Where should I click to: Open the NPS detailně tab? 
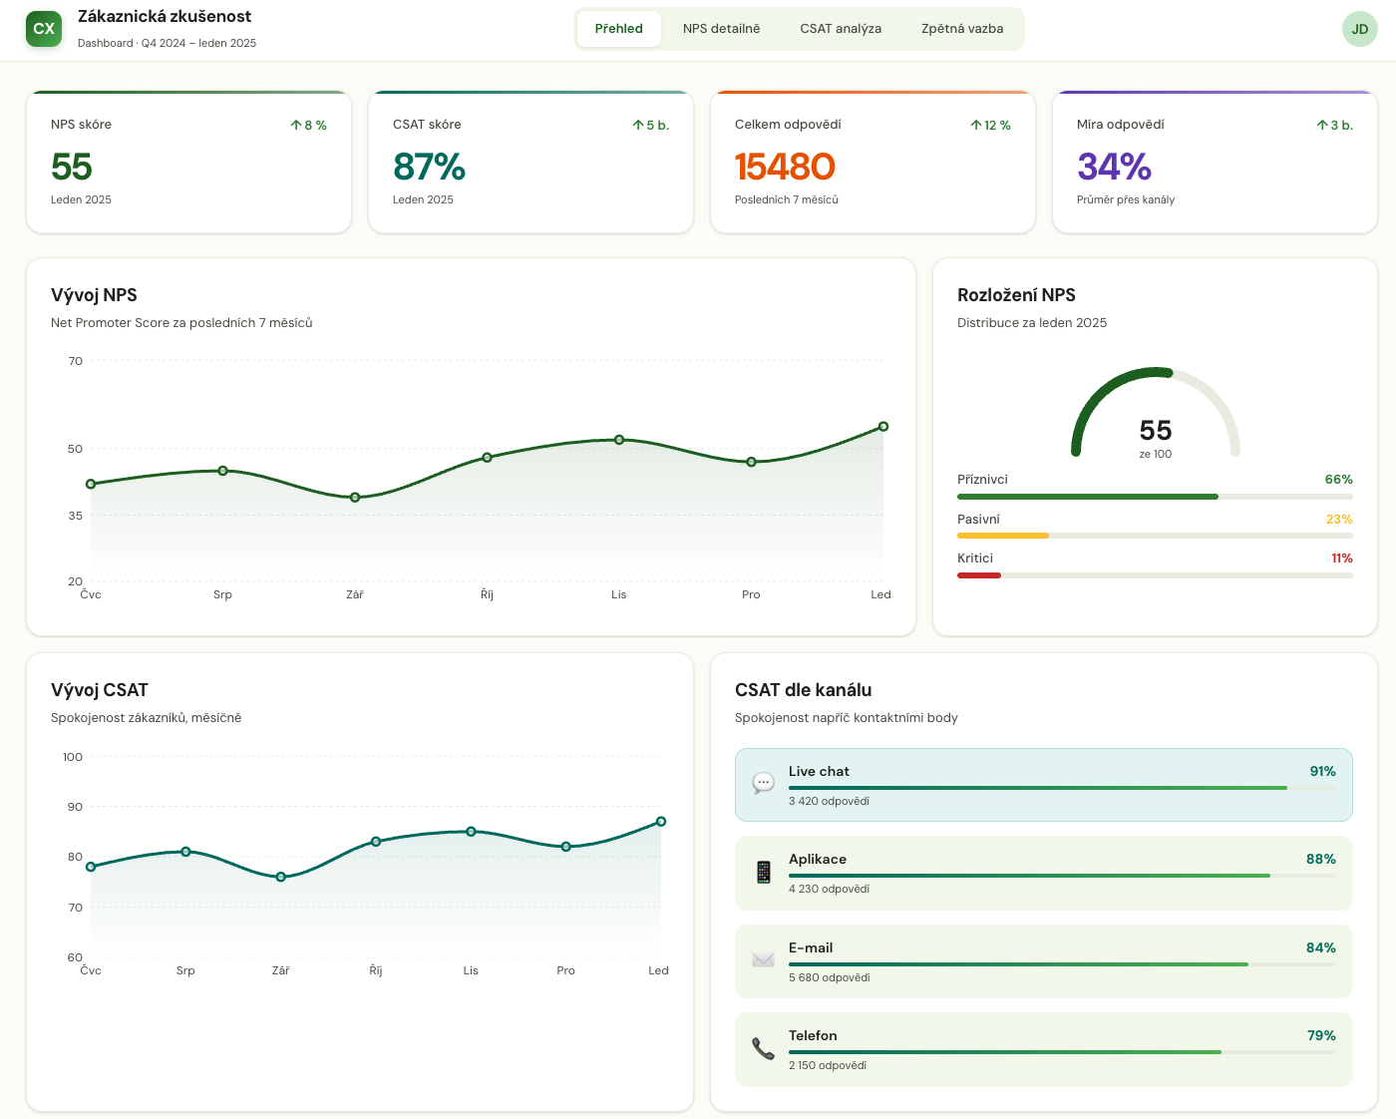tap(721, 29)
